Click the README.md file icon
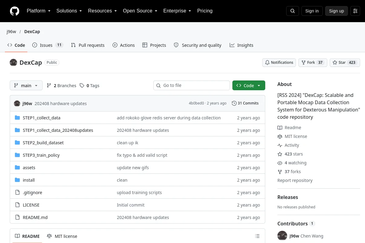Image resolution: width=365 pixels, height=243 pixels. point(17,217)
